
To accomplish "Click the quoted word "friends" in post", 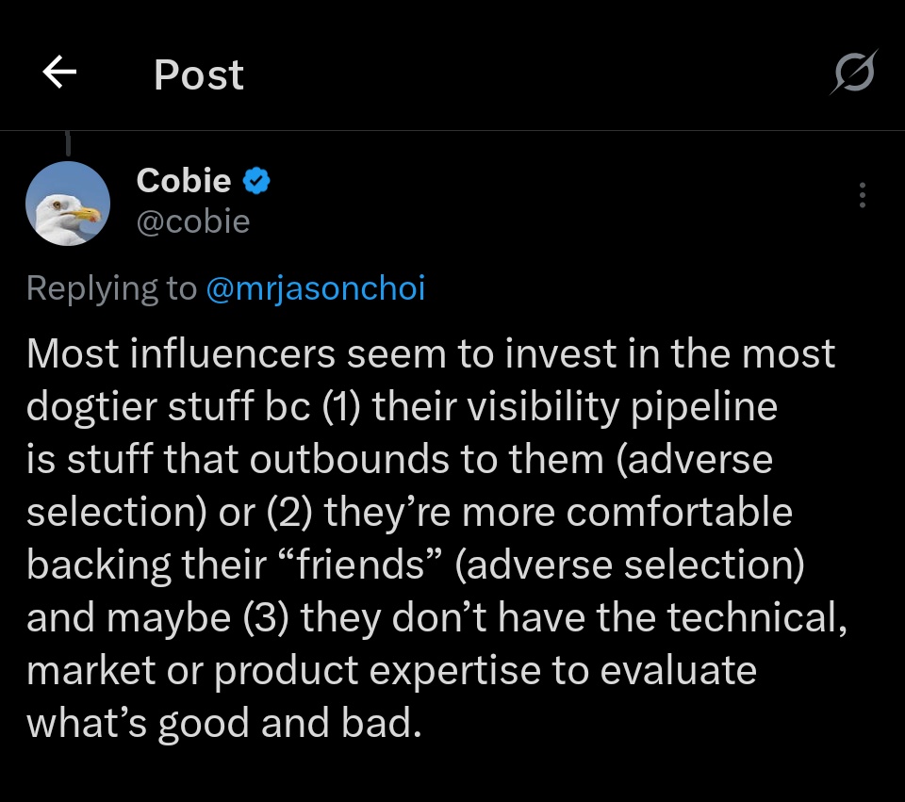I will point(360,565).
